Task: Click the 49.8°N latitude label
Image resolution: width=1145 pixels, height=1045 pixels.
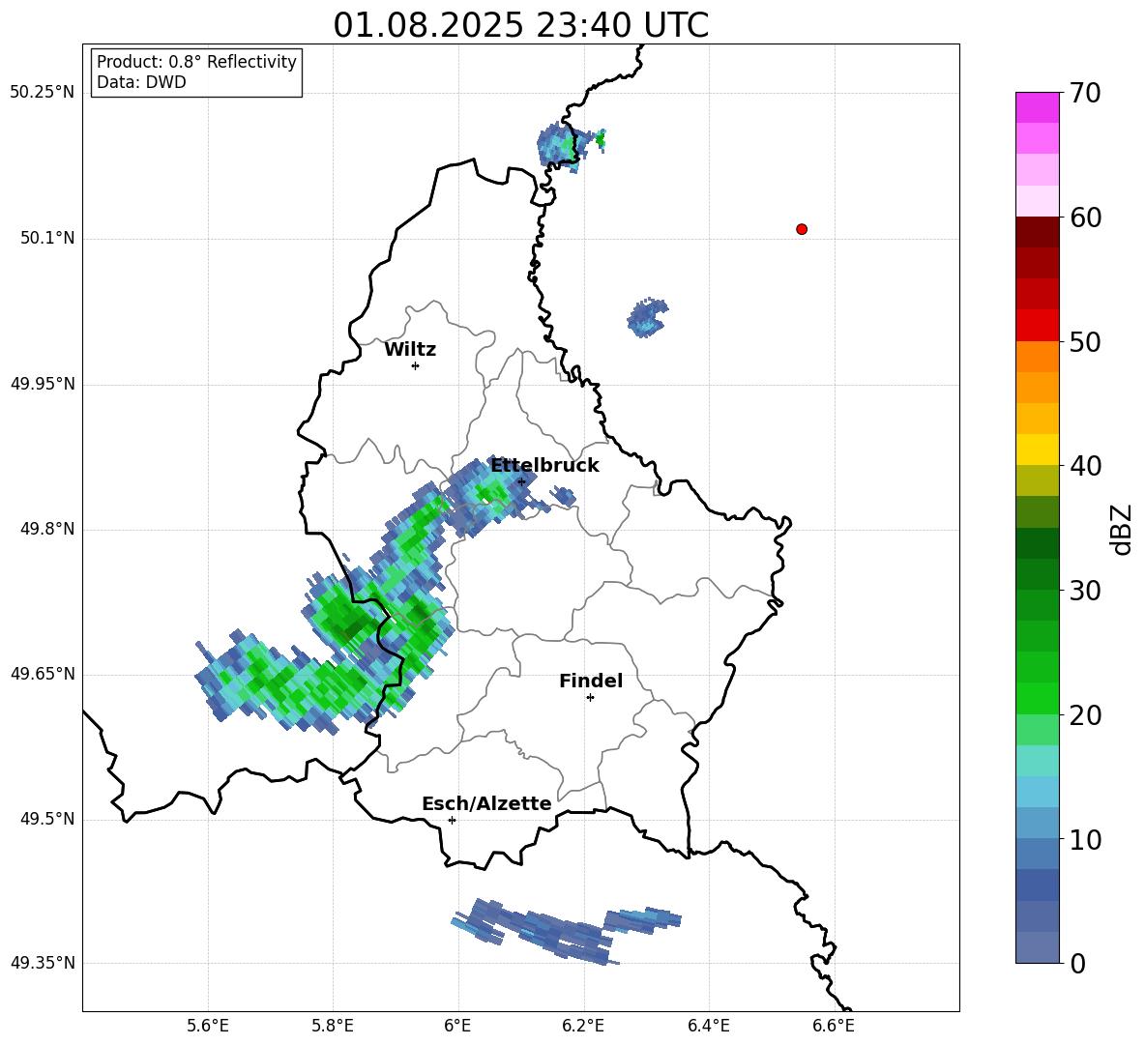Action: (47, 529)
